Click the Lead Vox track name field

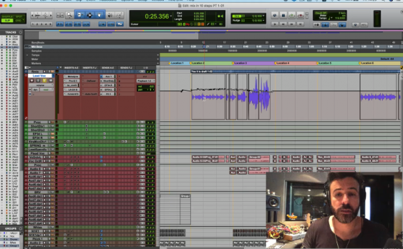click(40, 76)
